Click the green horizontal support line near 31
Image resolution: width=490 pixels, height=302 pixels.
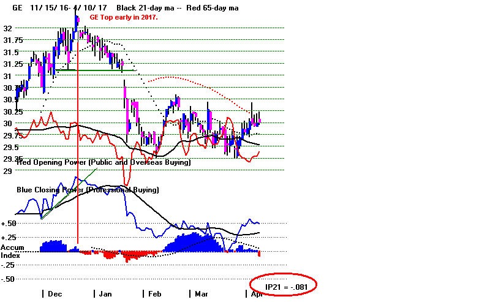coord(92,70)
